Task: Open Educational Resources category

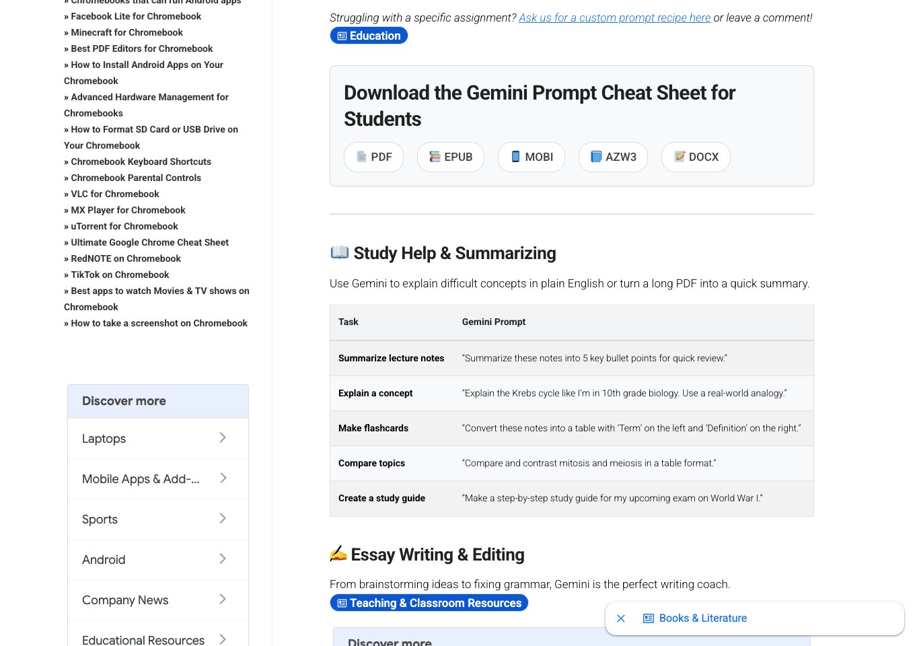Action: point(158,634)
